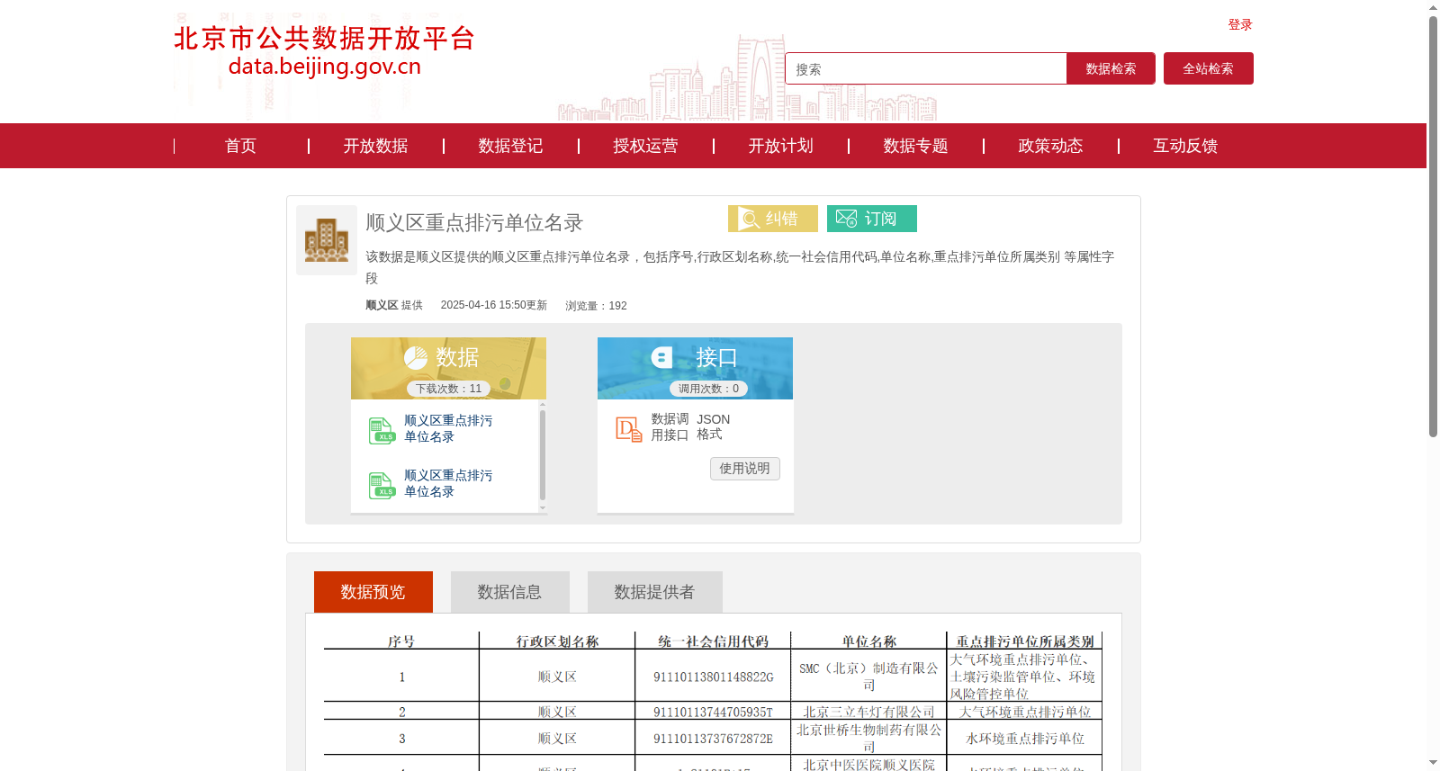Click the 纠错 button label

click(781, 219)
